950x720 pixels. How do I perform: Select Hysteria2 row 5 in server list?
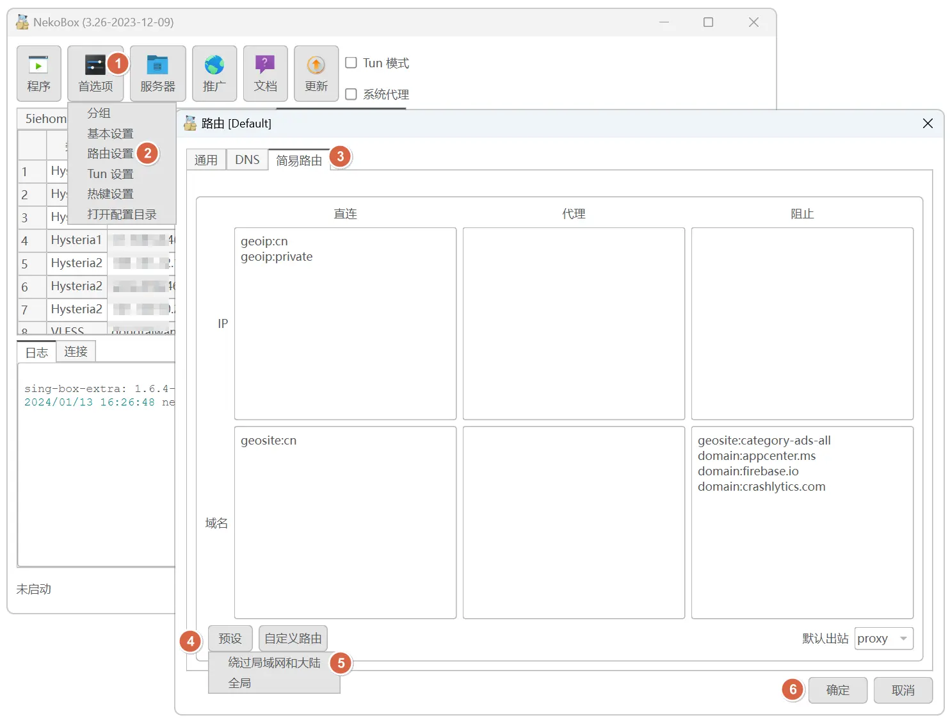point(77,263)
